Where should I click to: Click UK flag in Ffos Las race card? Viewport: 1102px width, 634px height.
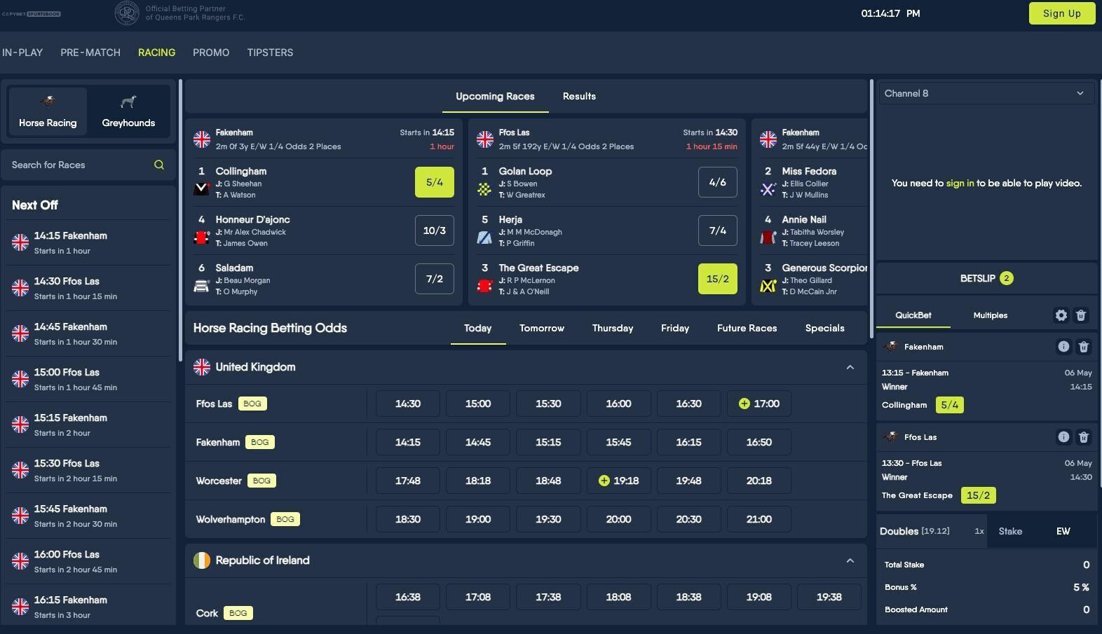[x=485, y=139]
